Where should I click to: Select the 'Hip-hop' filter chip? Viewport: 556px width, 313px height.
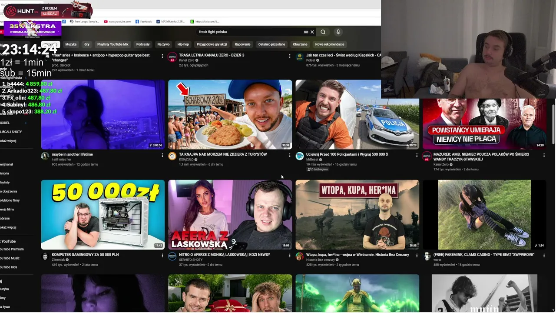pos(183,44)
